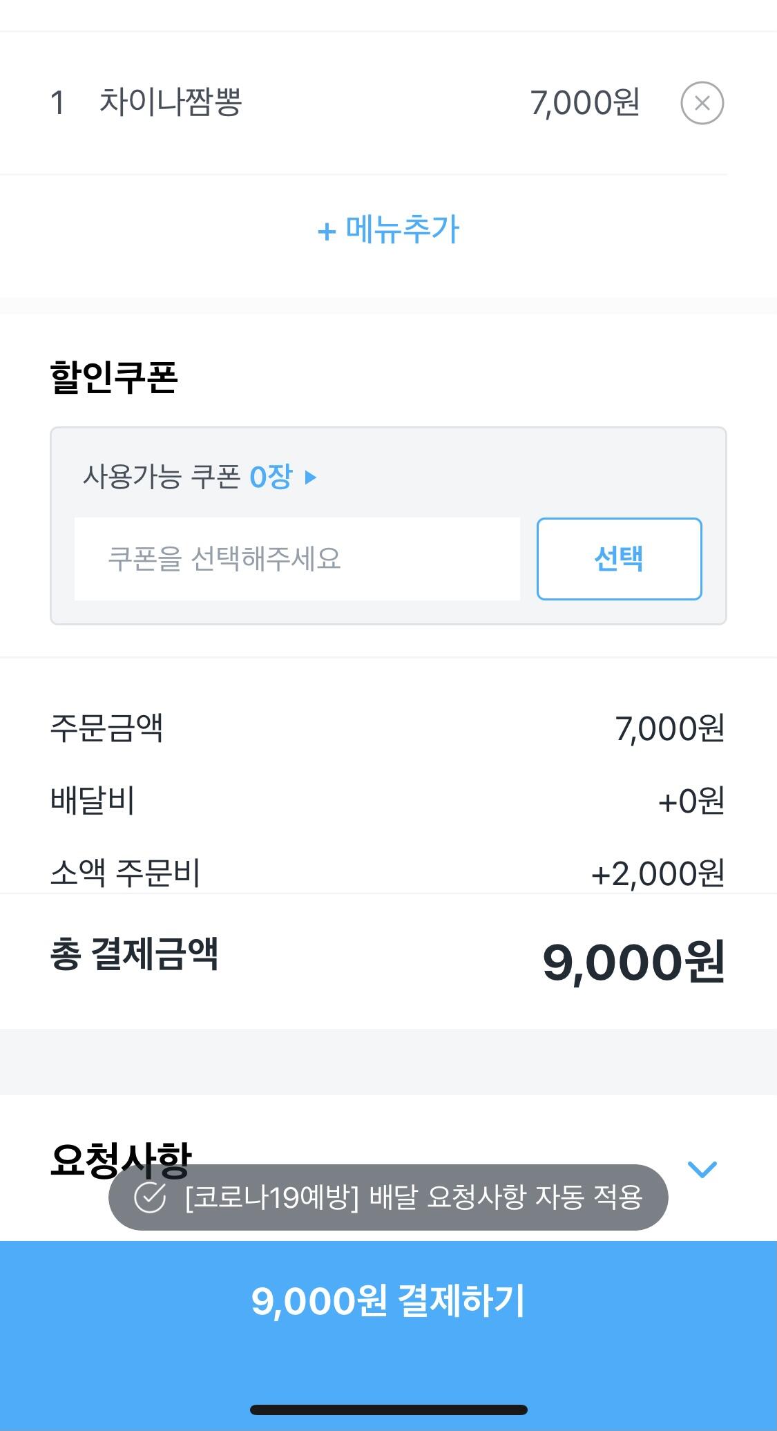The width and height of the screenshot is (777, 1431).
Task: Select the 차이나짬뽕 menu item name
Action: (x=170, y=102)
